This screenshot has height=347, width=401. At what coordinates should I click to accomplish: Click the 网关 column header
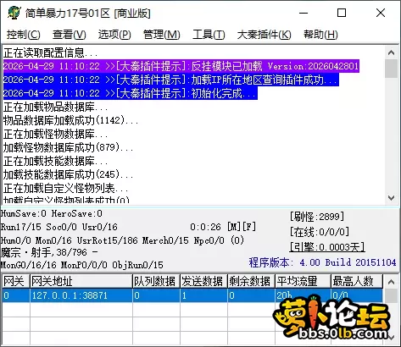coord(16,281)
